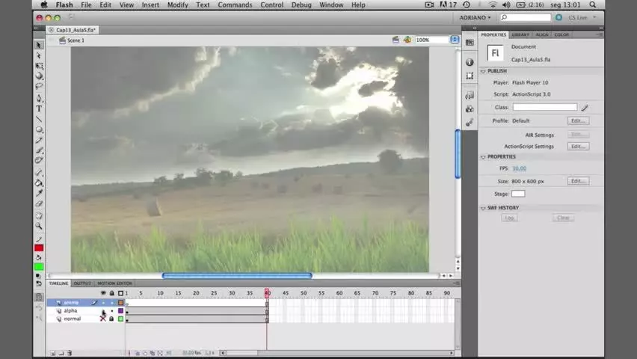Click the Edit Symbols icon above stage

click(x=407, y=40)
